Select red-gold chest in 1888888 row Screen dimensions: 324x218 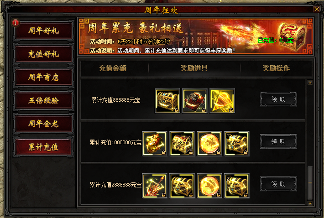tap(182, 143)
